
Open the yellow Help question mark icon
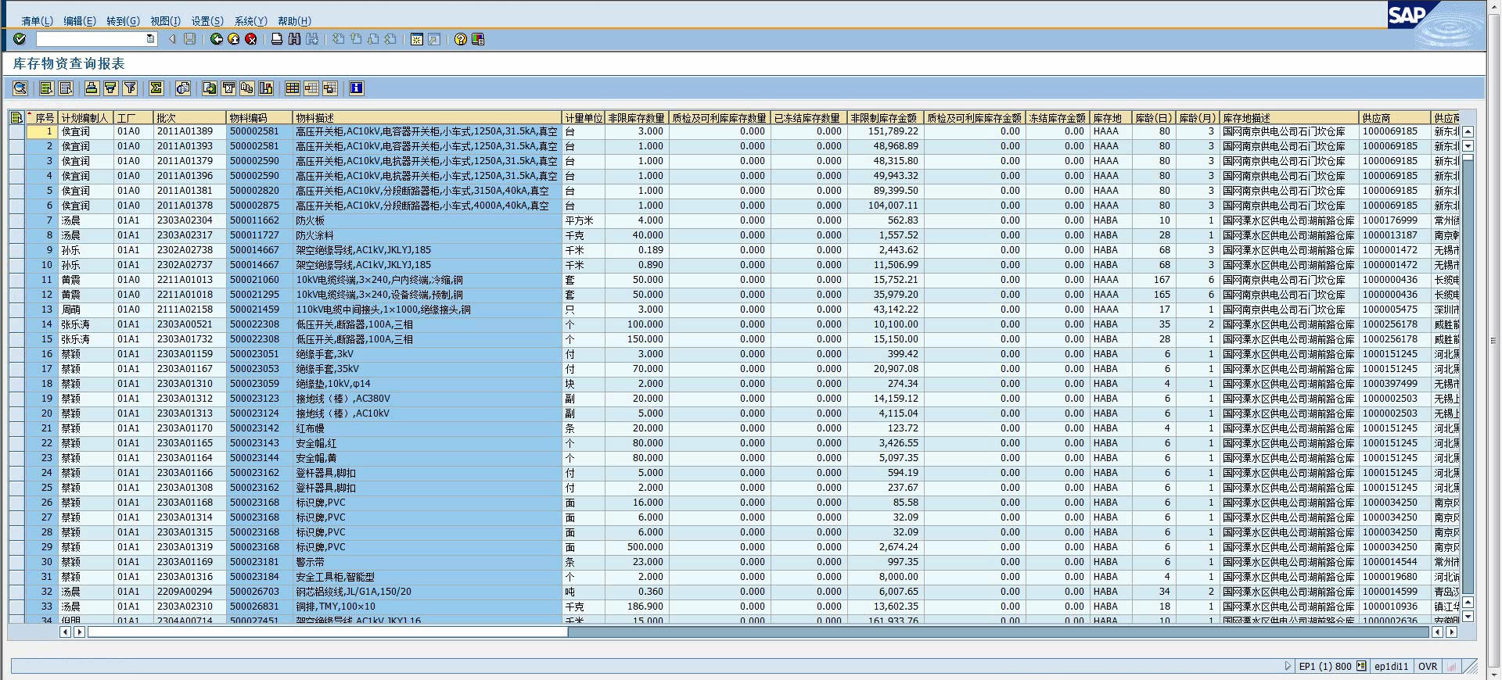461,39
